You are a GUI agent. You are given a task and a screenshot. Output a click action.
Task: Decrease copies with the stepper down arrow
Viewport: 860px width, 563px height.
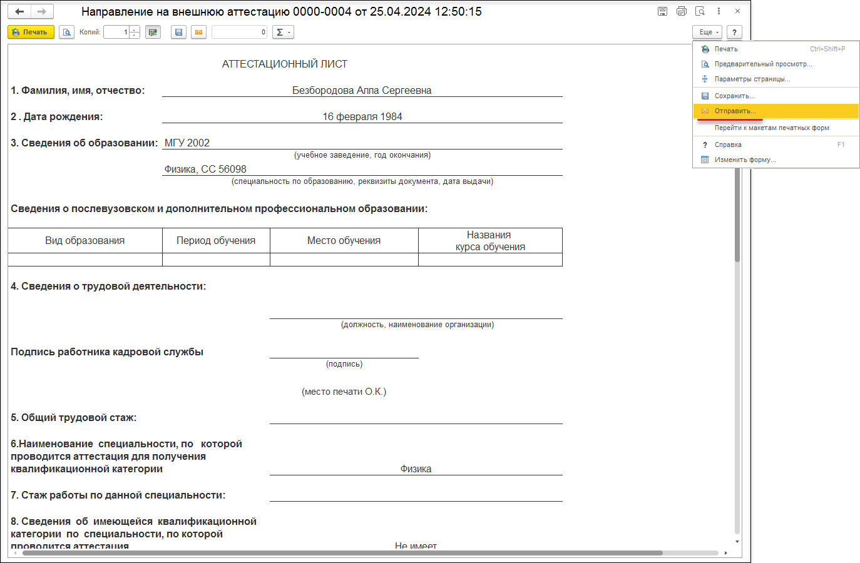pyautogui.click(x=135, y=35)
